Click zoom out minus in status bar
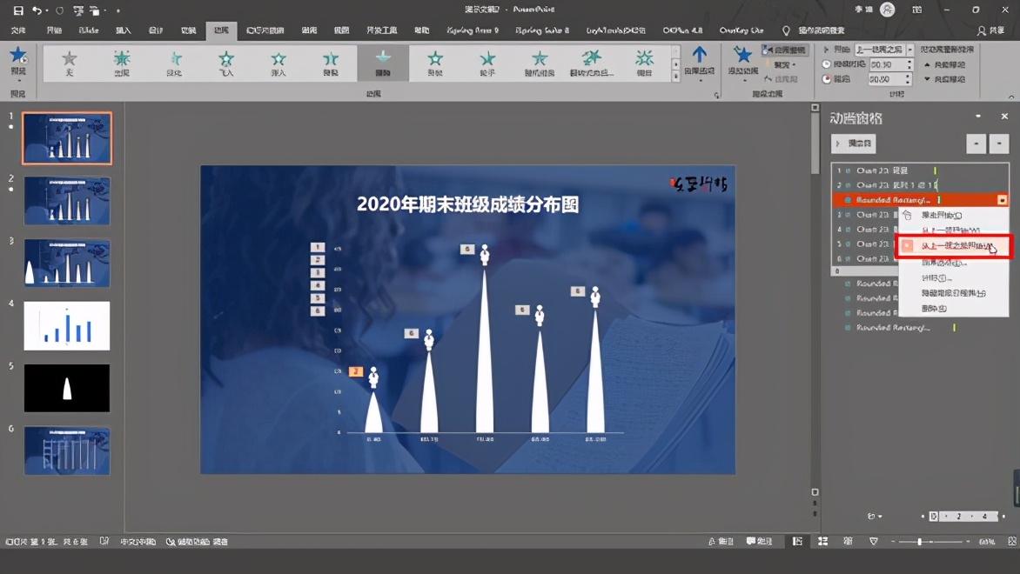 coord(893,541)
